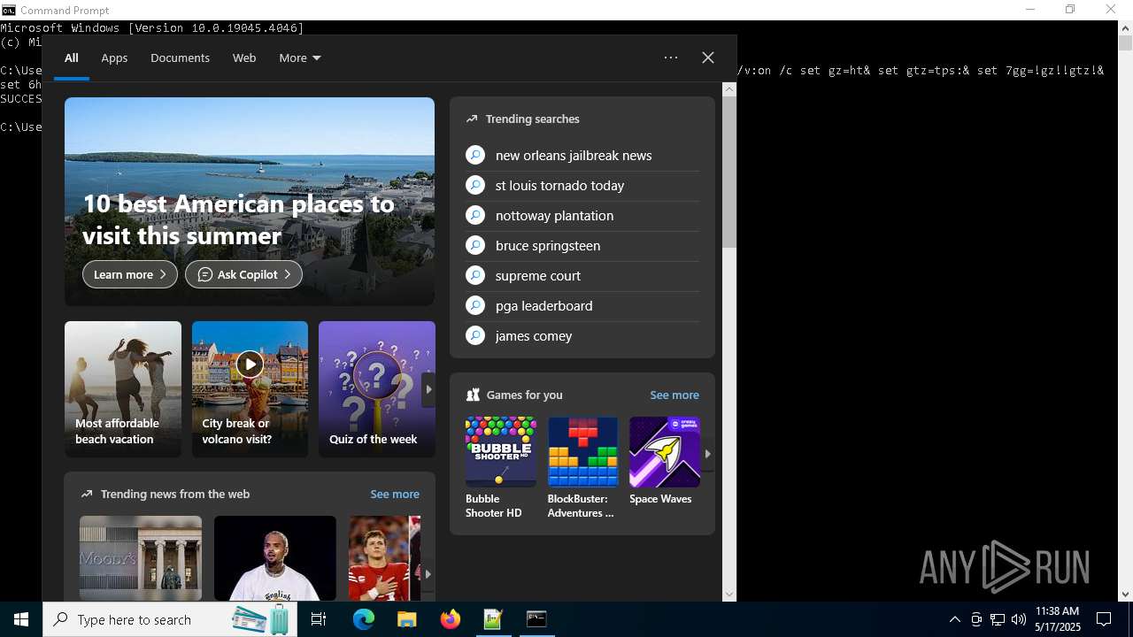Launch Firefox from taskbar
This screenshot has height=637, width=1133.
(x=450, y=619)
